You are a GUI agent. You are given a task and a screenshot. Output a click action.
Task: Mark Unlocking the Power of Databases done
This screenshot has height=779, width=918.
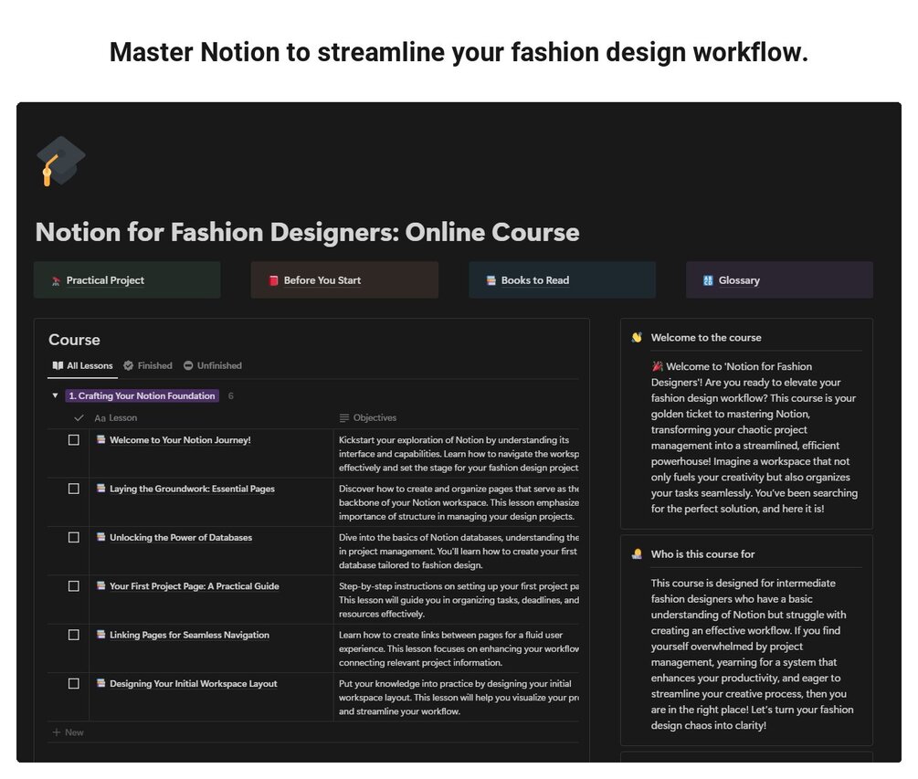point(74,537)
